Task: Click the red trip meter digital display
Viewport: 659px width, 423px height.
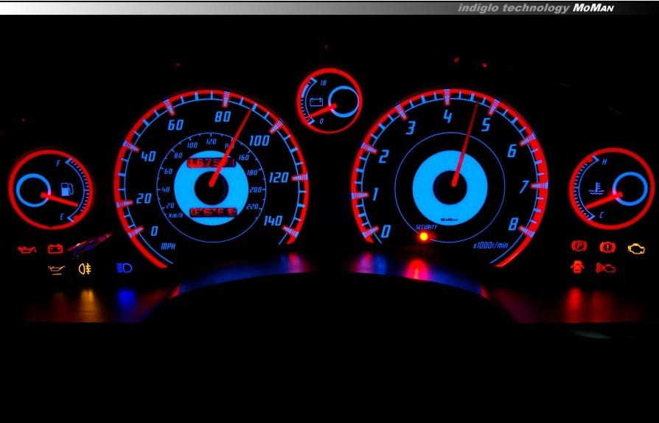Action: pyautogui.click(x=213, y=212)
